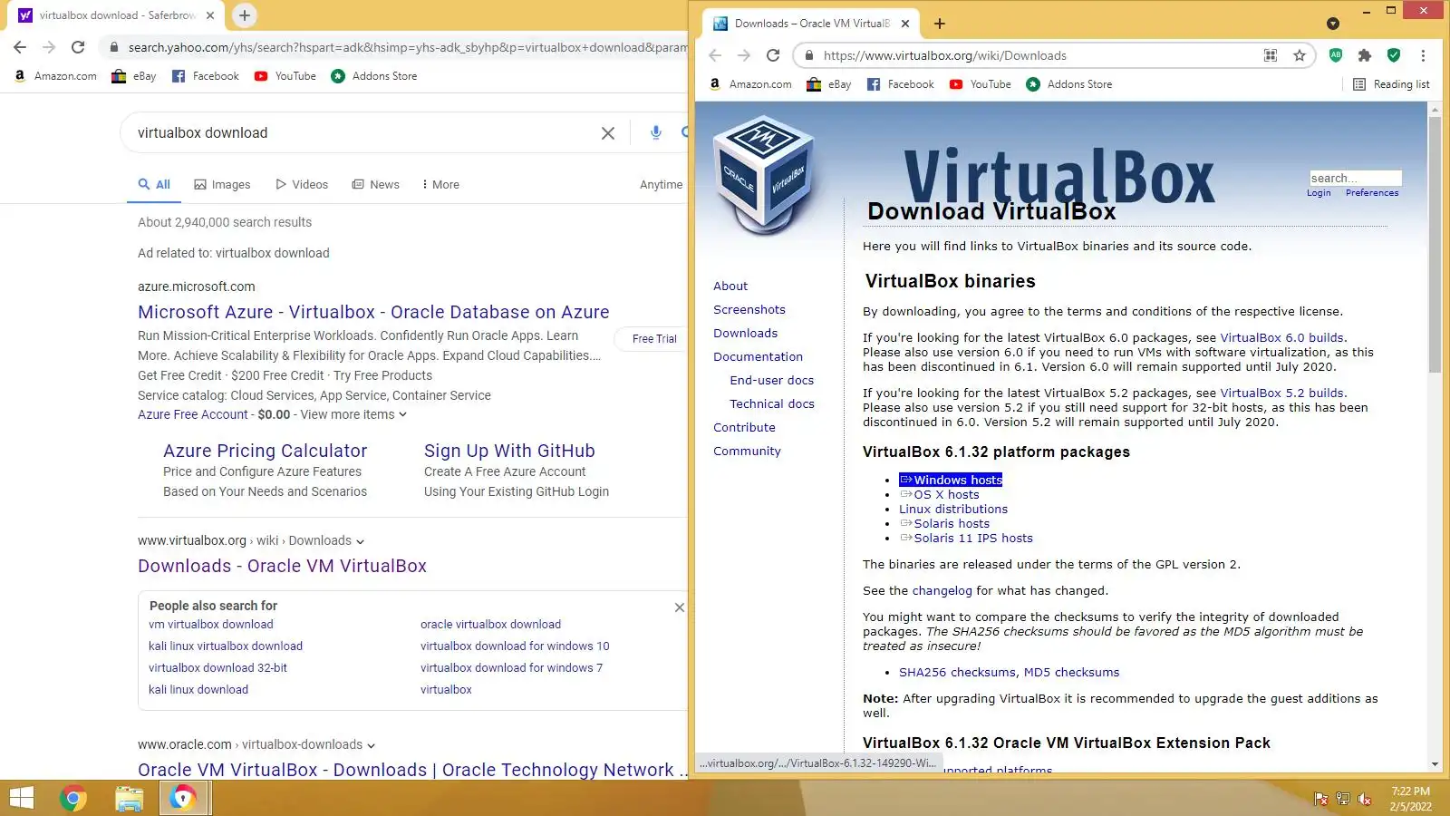Viewport: 1450px width, 816px height.
Task: Click network icon in system tray
Action: (x=1343, y=799)
